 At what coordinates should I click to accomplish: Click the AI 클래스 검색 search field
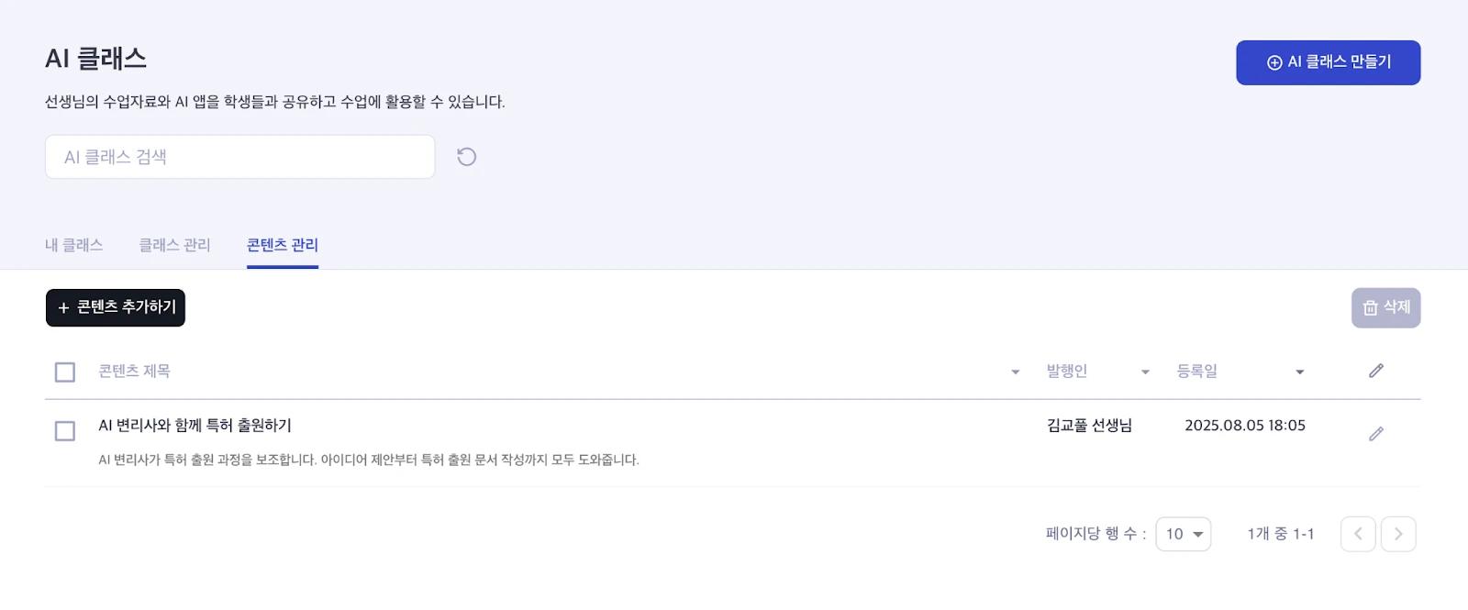coord(239,157)
